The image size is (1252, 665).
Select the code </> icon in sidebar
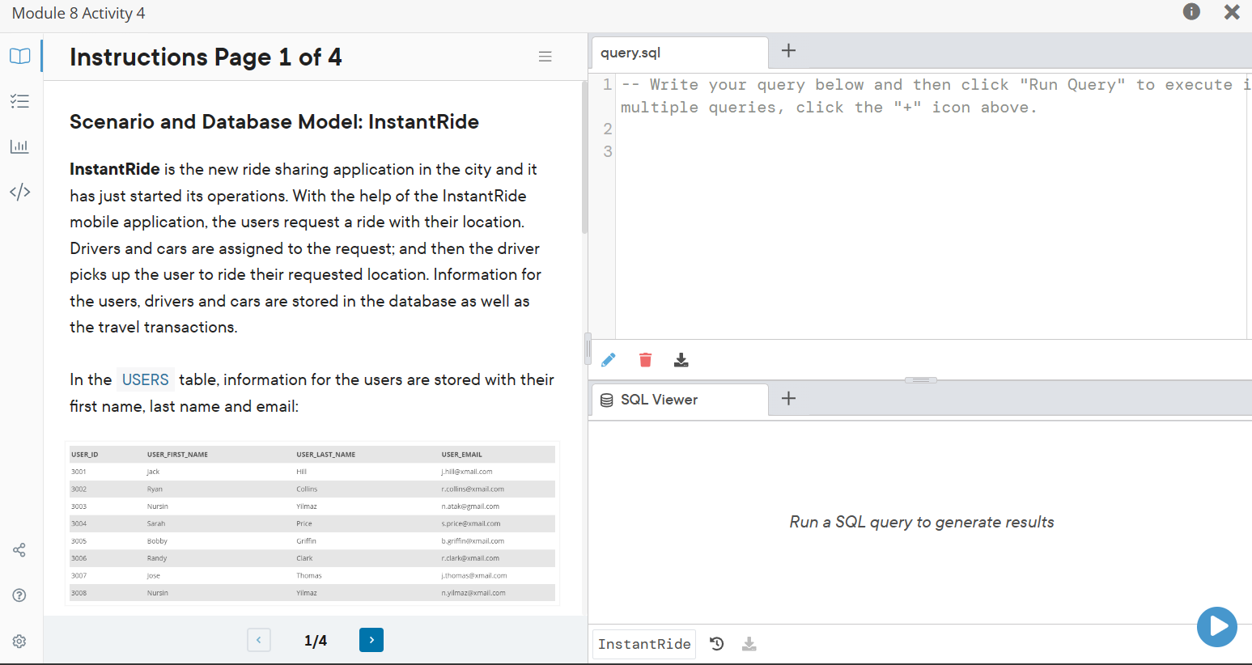click(x=19, y=192)
